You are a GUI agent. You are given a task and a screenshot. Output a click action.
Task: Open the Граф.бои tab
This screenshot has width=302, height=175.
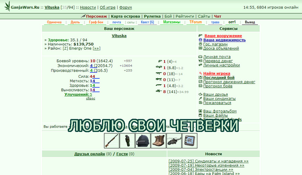[x=96, y=22]
